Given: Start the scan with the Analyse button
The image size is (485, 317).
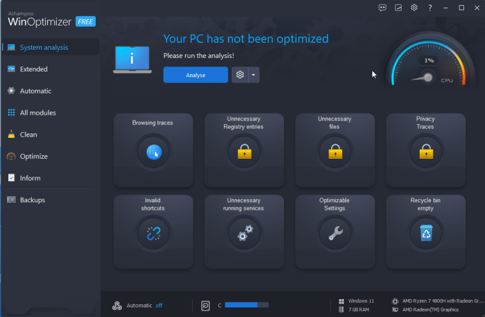Looking at the screenshot, I should (x=195, y=75).
